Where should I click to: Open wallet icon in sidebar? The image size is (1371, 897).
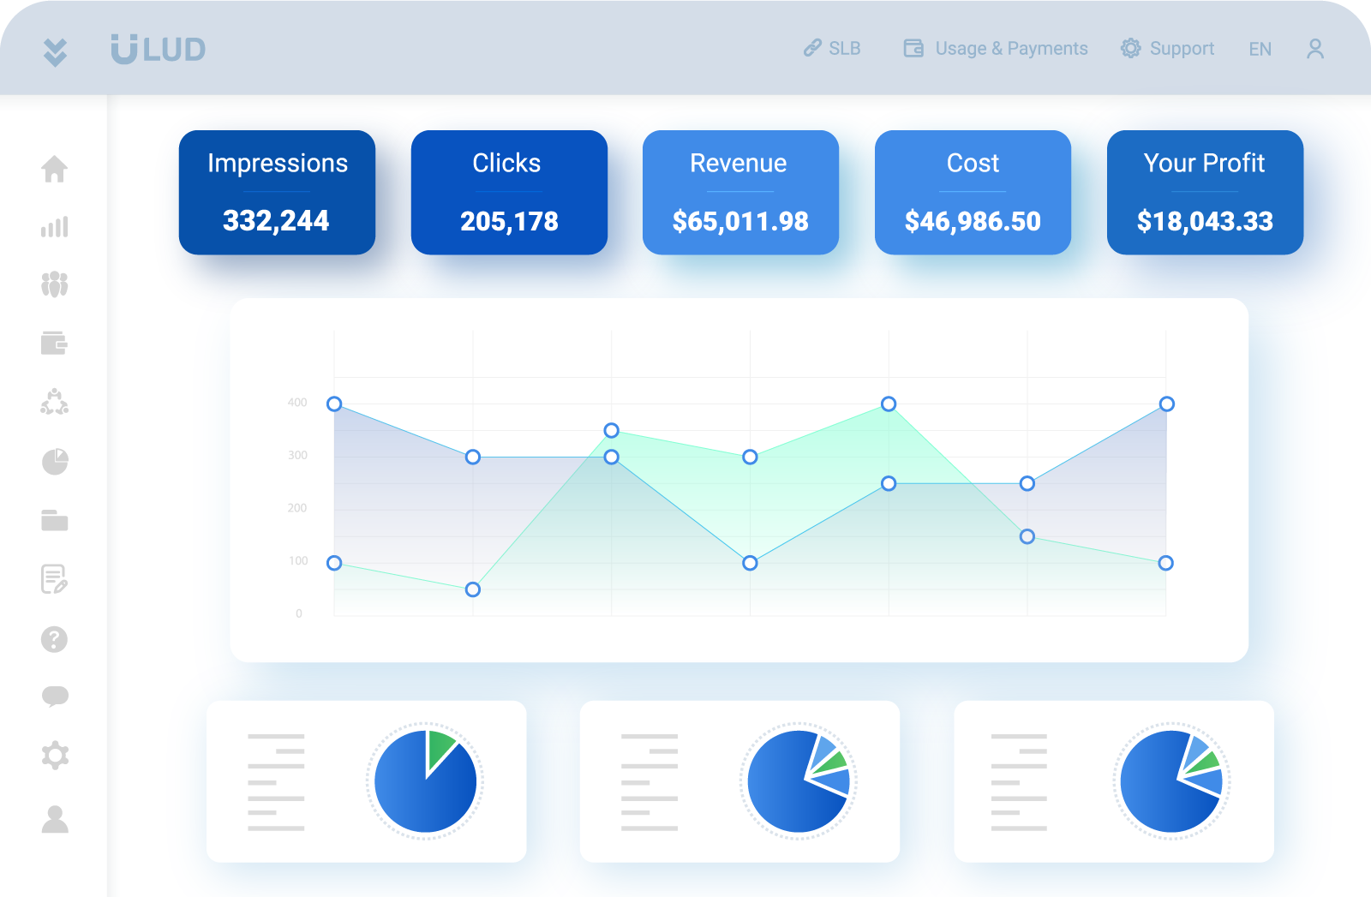click(x=55, y=343)
